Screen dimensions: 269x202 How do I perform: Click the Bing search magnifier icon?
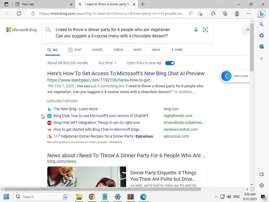(48, 30)
